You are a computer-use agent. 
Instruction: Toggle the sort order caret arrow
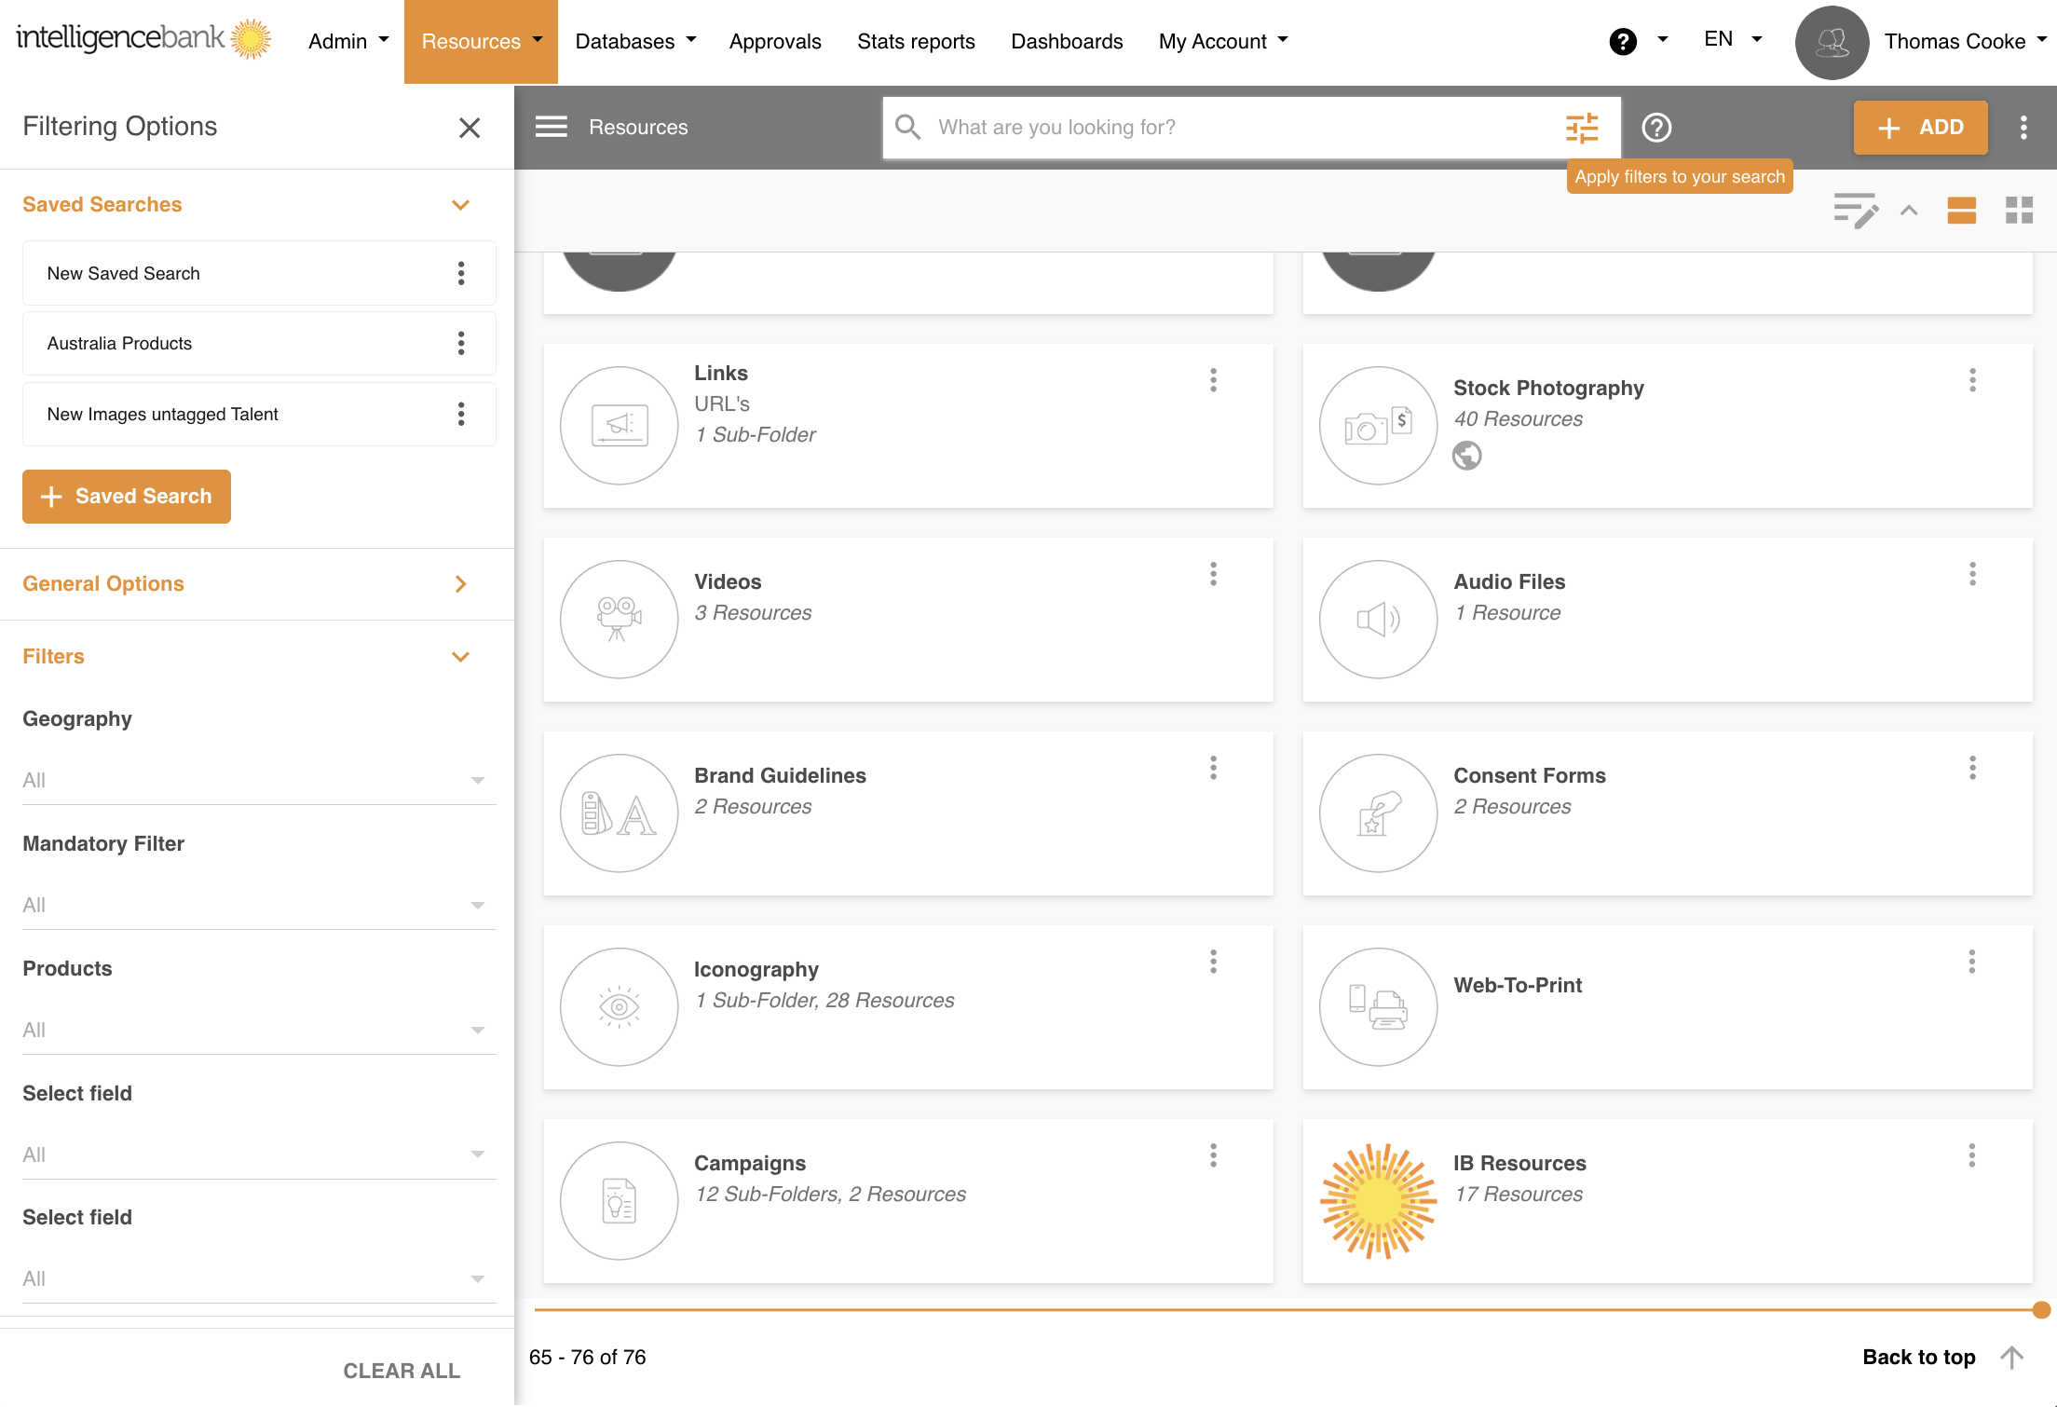(x=1909, y=211)
